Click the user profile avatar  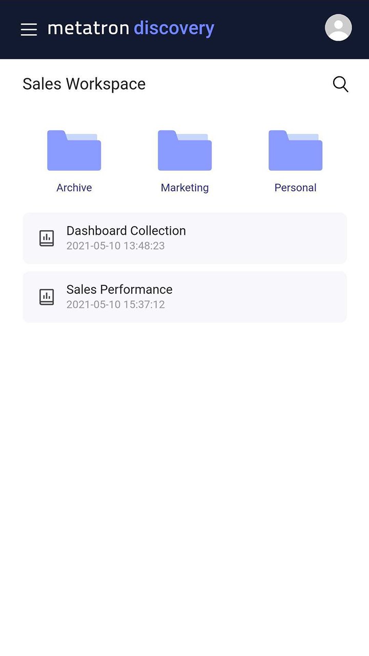click(338, 28)
